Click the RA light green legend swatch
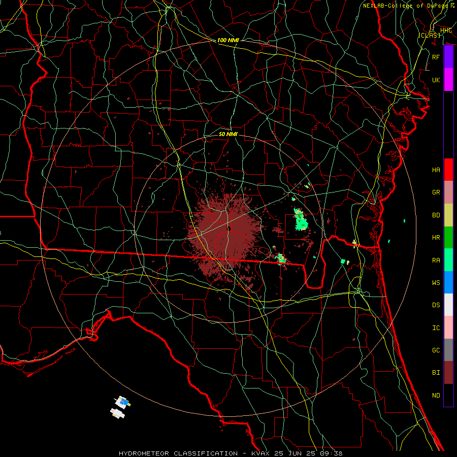The height and width of the screenshot is (457, 457). [448, 260]
